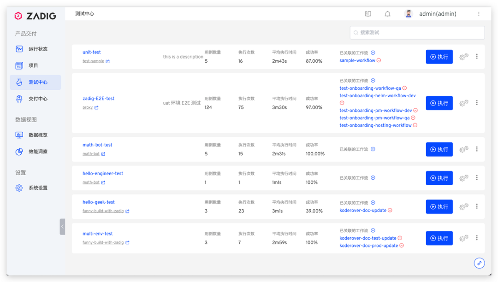Screen dimensions: 498x282
Task: Remove sample-workflow association
Action: [x=379, y=60]
